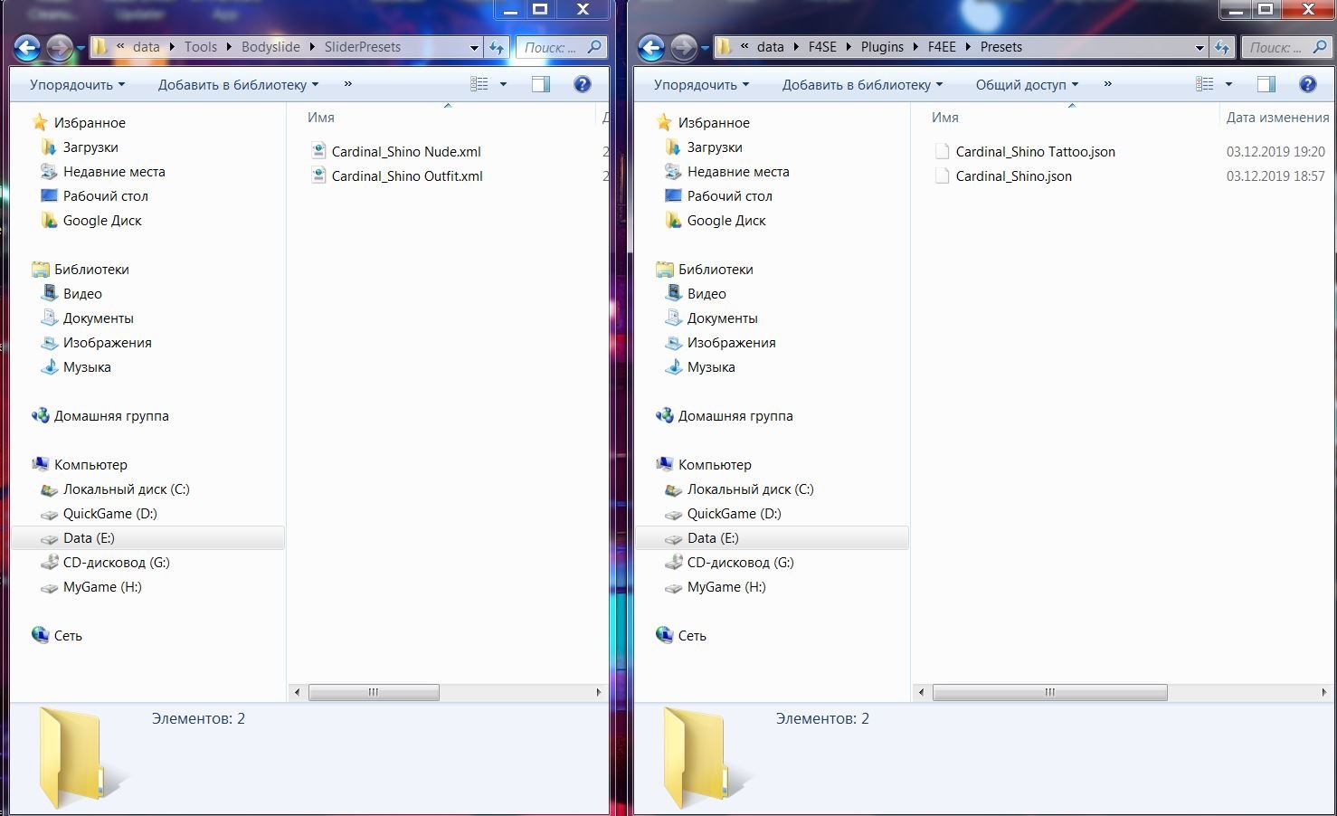The width and height of the screenshot is (1337, 816).
Task: Select Локальный диск (C:) in the left window
Action: tap(126, 489)
